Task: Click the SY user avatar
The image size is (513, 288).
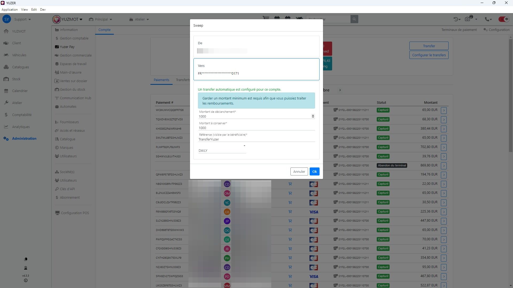Action: (x=7, y=19)
